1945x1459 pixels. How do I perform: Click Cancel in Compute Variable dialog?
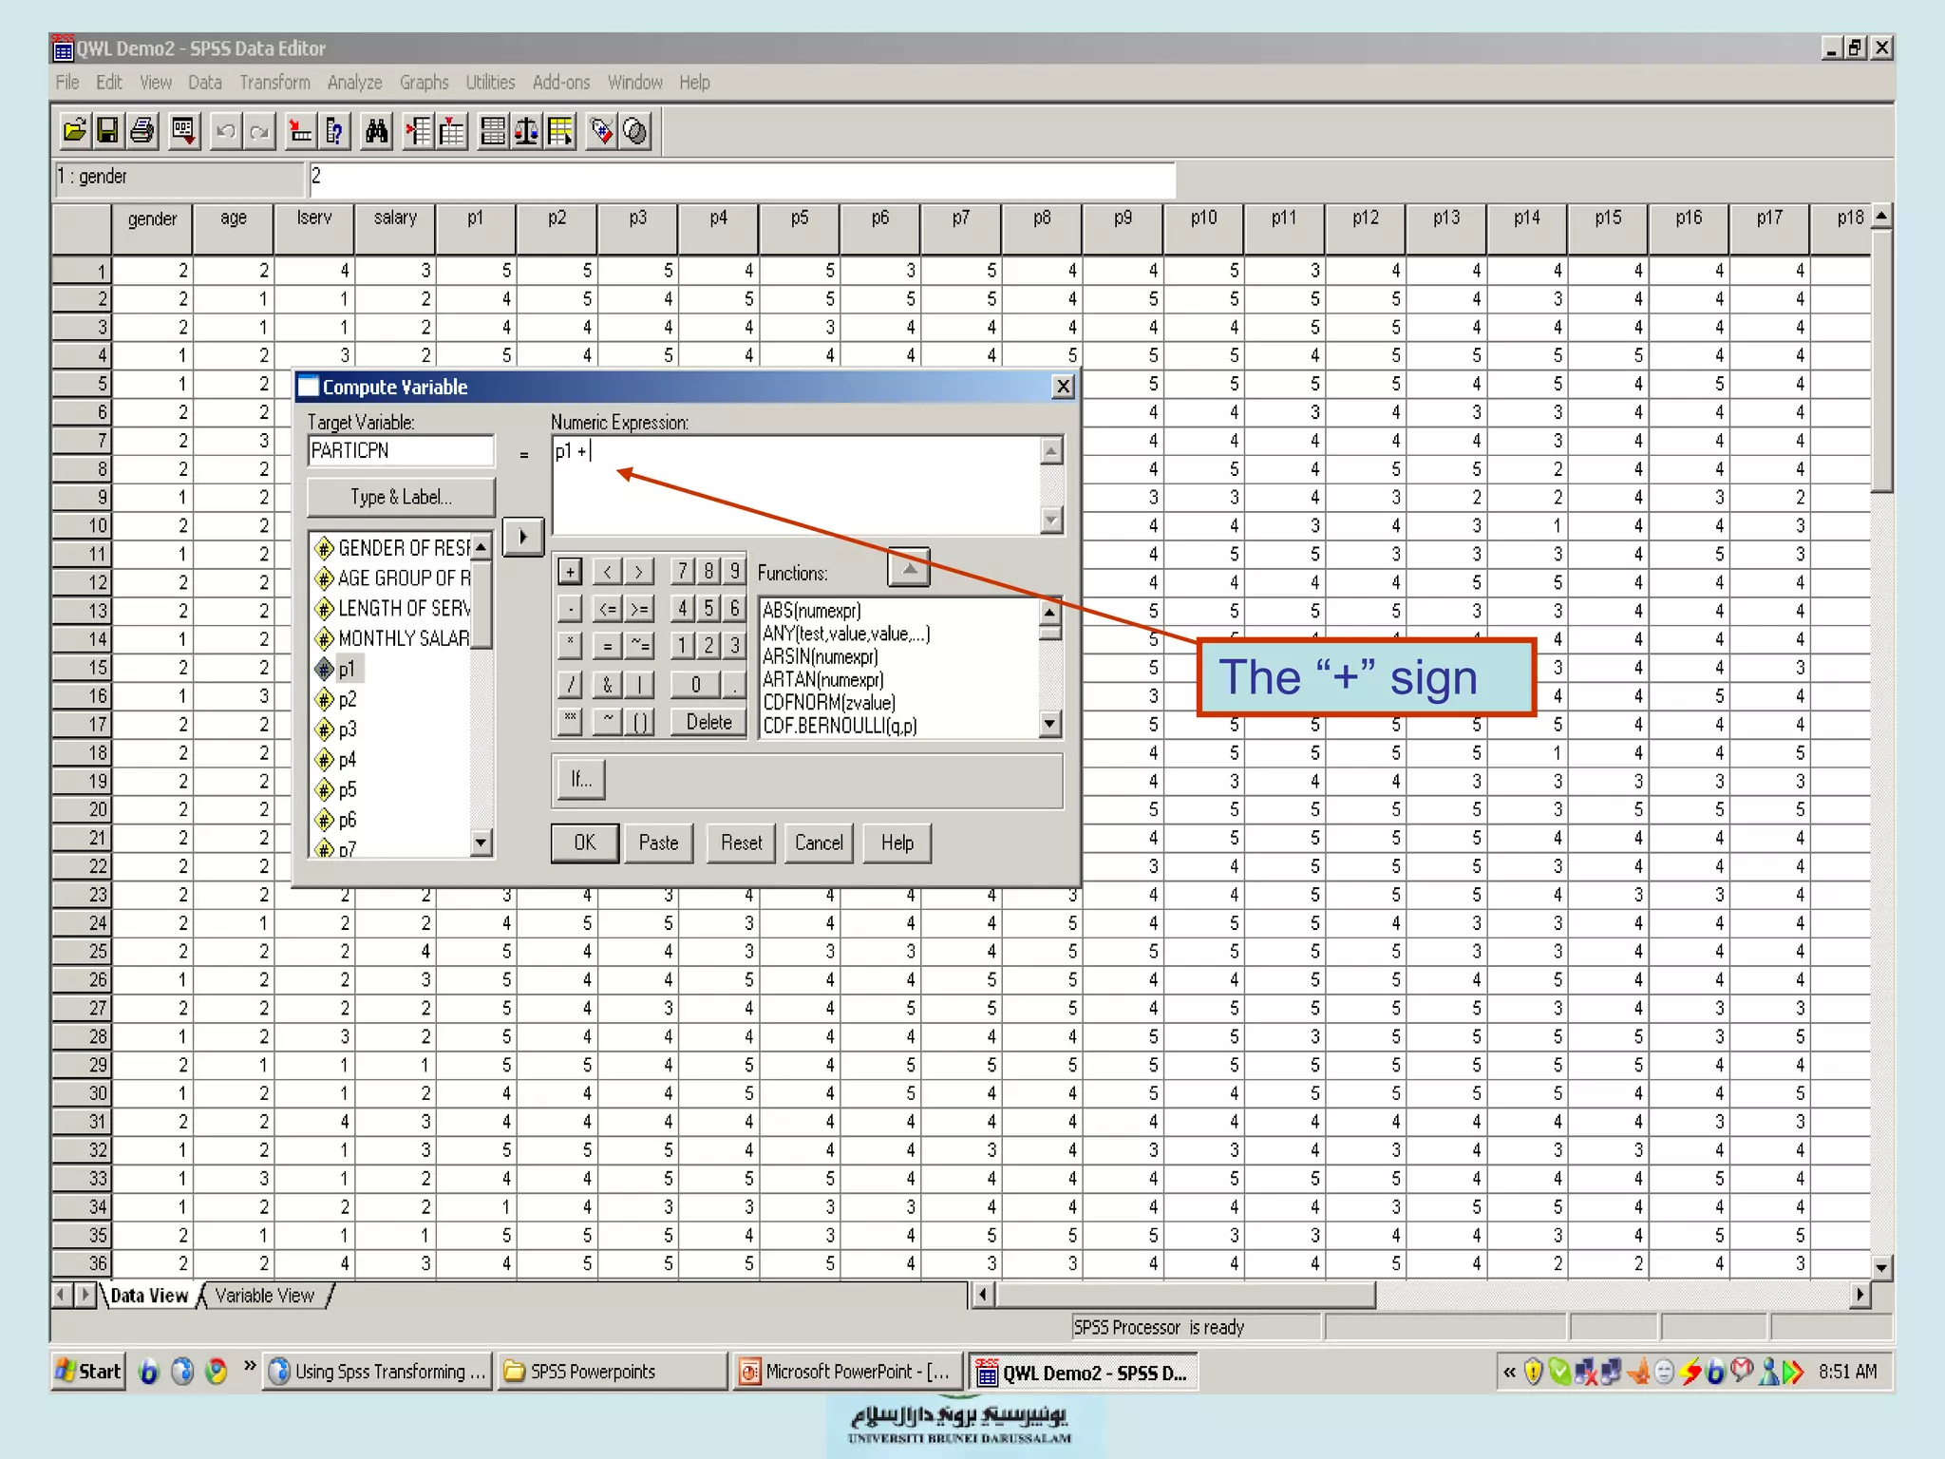click(819, 843)
